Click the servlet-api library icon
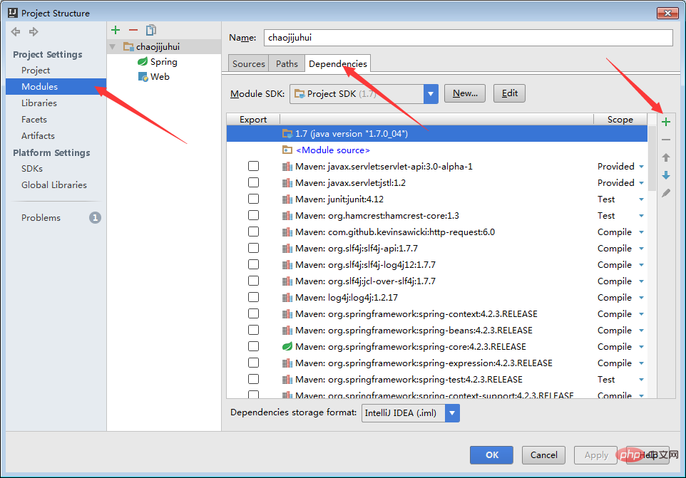Image resolution: width=686 pixels, height=478 pixels. click(x=287, y=167)
